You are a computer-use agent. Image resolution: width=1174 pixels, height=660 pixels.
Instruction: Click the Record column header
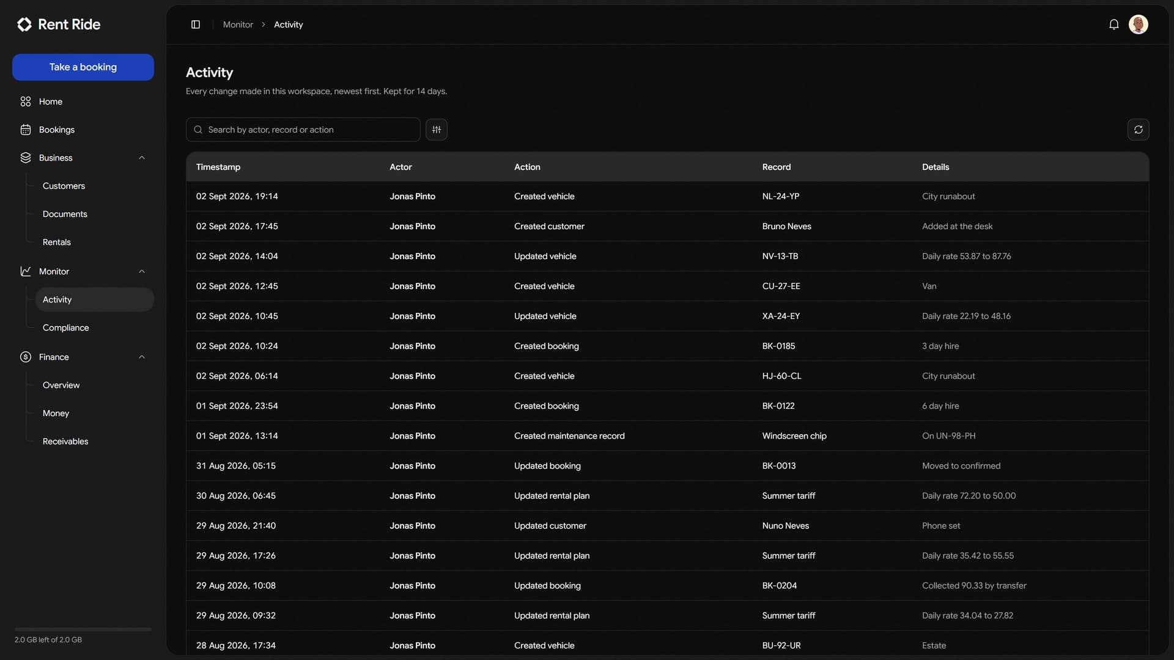[777, 167]
